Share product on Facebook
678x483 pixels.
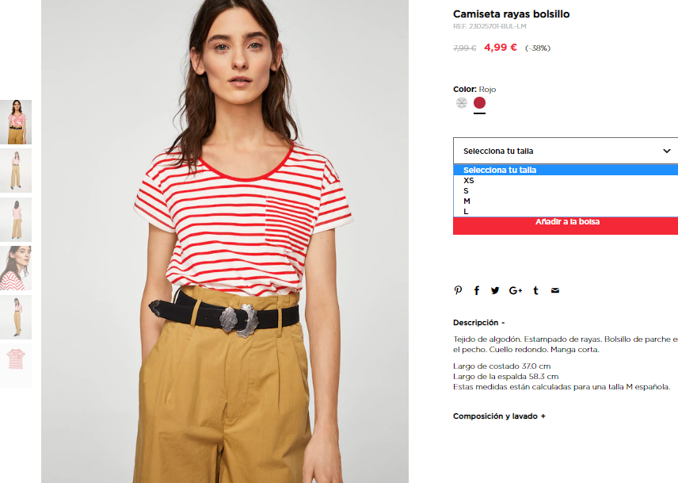pyautogui.click(x=477, y=290)
